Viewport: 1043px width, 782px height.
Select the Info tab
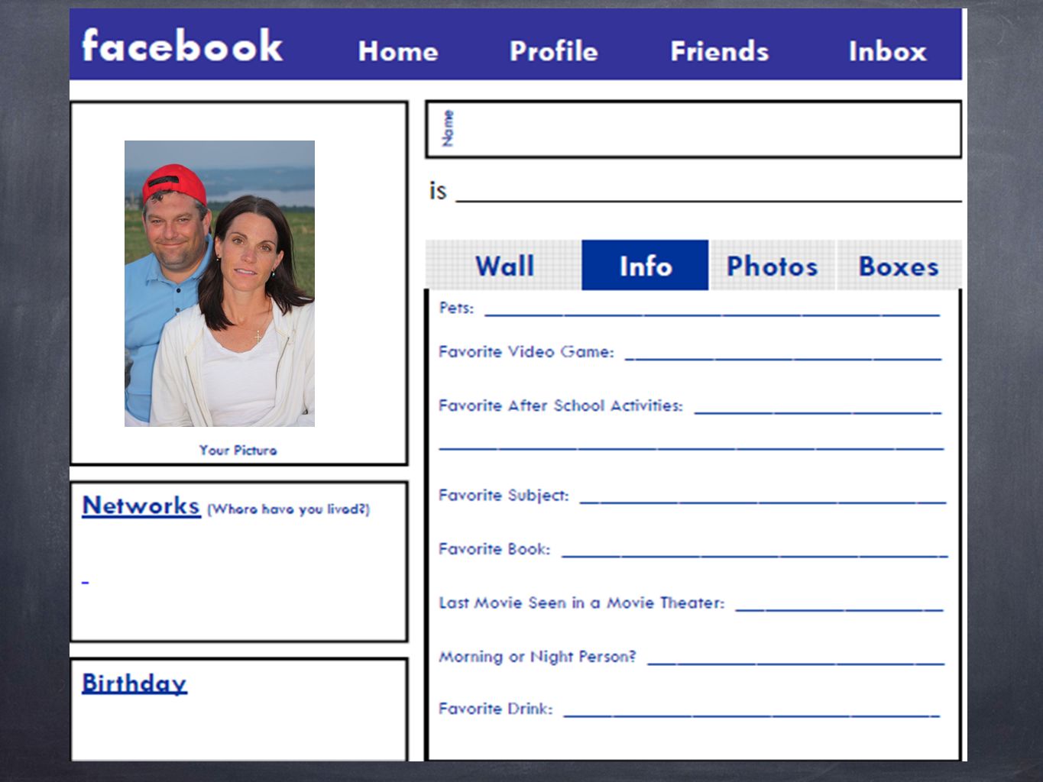(x=646, y=266)
